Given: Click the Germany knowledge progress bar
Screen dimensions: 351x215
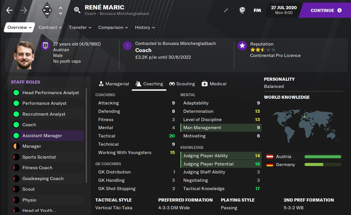Looking at the screenshot, I should [323, 165].
